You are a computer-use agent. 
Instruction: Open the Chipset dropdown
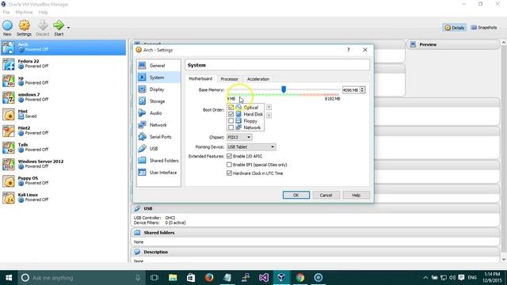coord(239,137)
